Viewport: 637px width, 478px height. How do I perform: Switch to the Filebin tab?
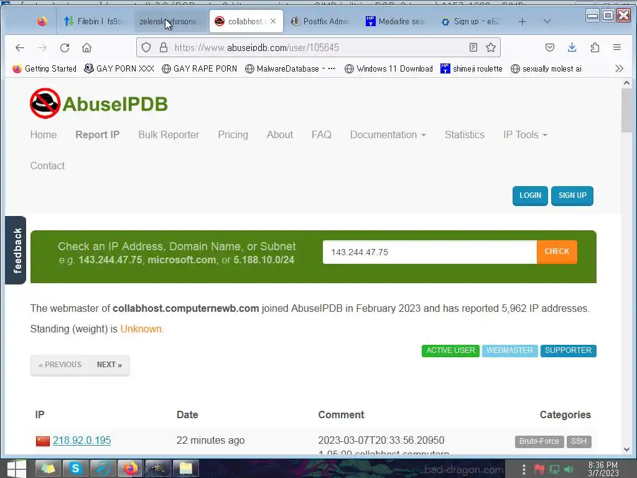(x=94, y=21)
